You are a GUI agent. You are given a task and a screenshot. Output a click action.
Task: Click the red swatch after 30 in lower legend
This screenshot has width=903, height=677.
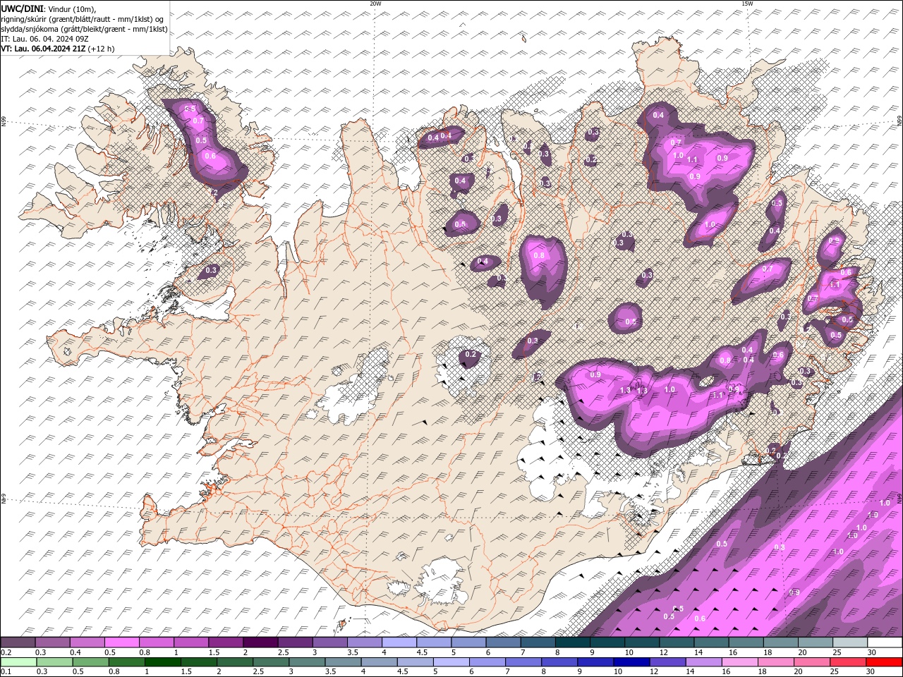coord(883,662)
